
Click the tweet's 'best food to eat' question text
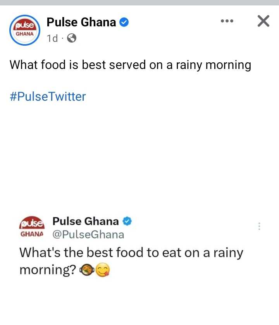tap(131, 253)
